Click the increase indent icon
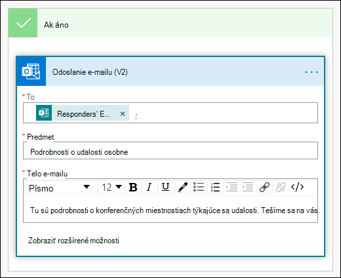The image size is (341, 278). pos(231,187)
